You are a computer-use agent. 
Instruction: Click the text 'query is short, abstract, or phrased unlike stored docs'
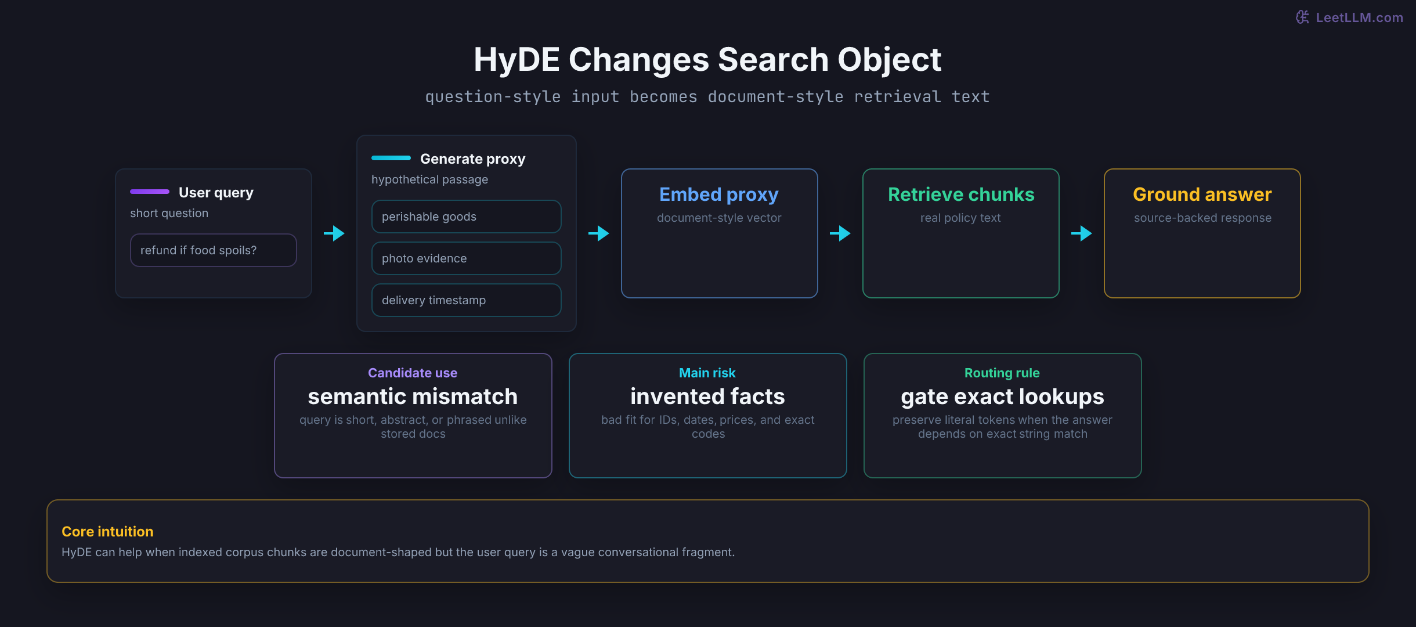(x=413, y=427)
